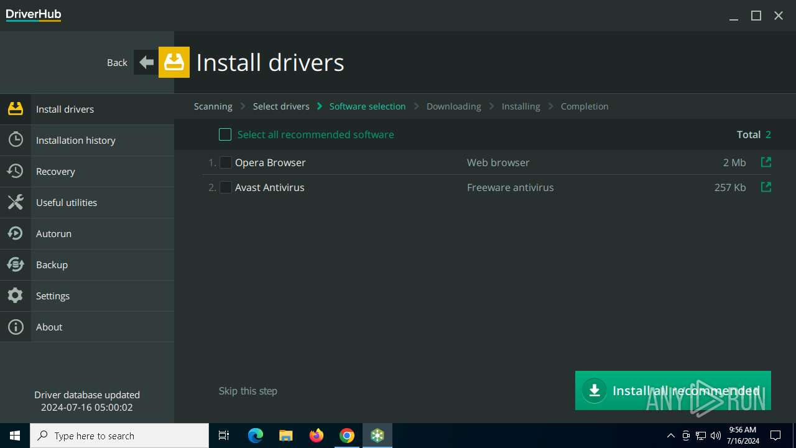Open Install drivers menu item
This screenshot has width=796, height=448.
pyautogui.click(x=87, y=109)
